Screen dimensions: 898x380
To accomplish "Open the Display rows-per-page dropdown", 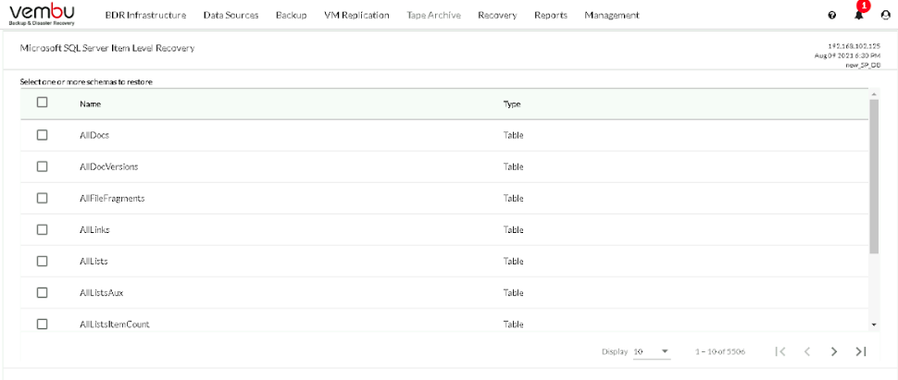I will coord(652,351).
